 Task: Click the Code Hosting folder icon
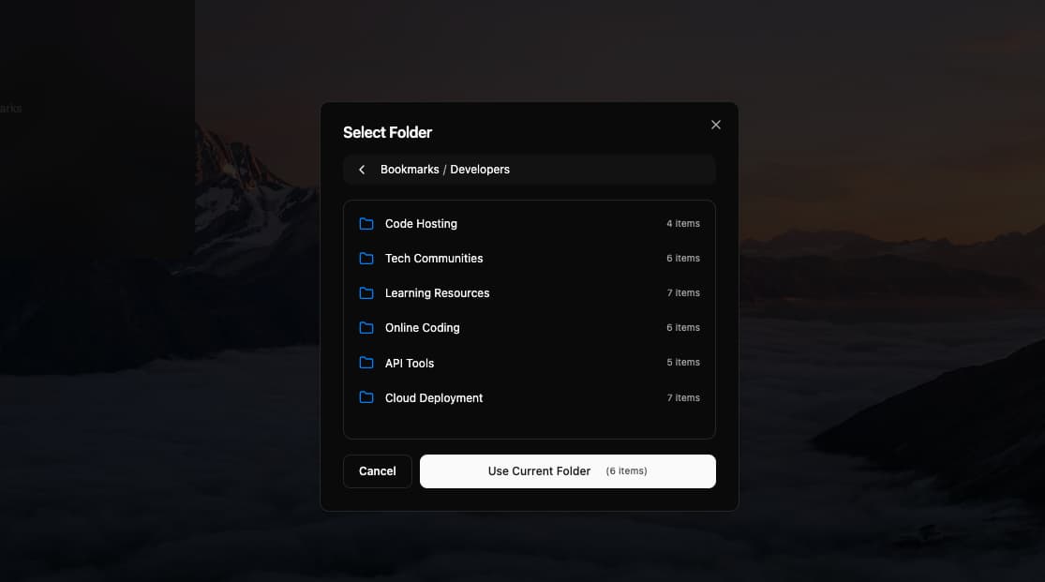pyautogui.click(x=366, y=223)
